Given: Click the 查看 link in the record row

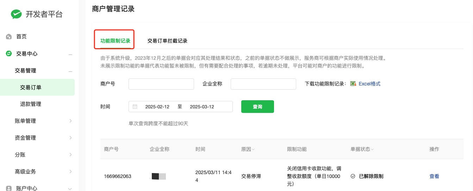Looking at the screenshot, I should pos(434,176).
